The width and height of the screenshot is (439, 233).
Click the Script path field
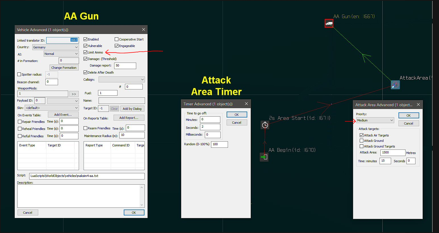[x=87, y=176]
